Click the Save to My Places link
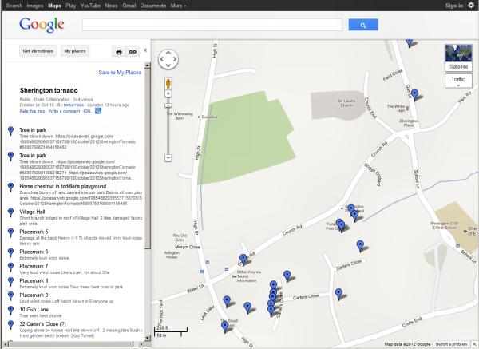This screenshot has width=479, height=349. 120,73
